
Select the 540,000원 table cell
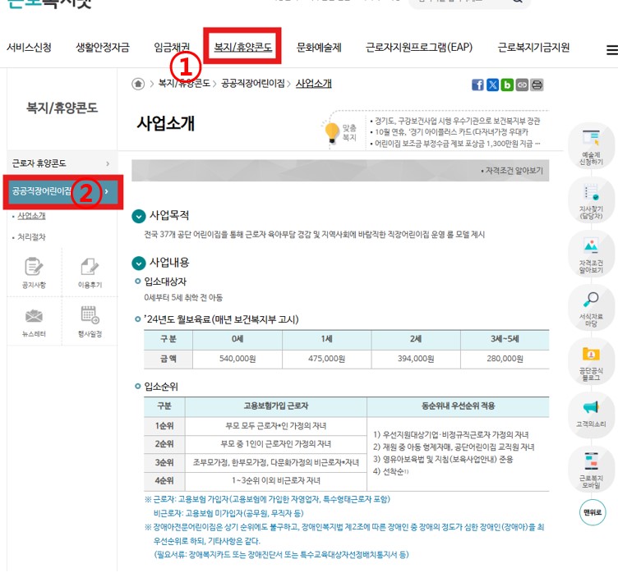pyautogui.click(x=238, y=360)
